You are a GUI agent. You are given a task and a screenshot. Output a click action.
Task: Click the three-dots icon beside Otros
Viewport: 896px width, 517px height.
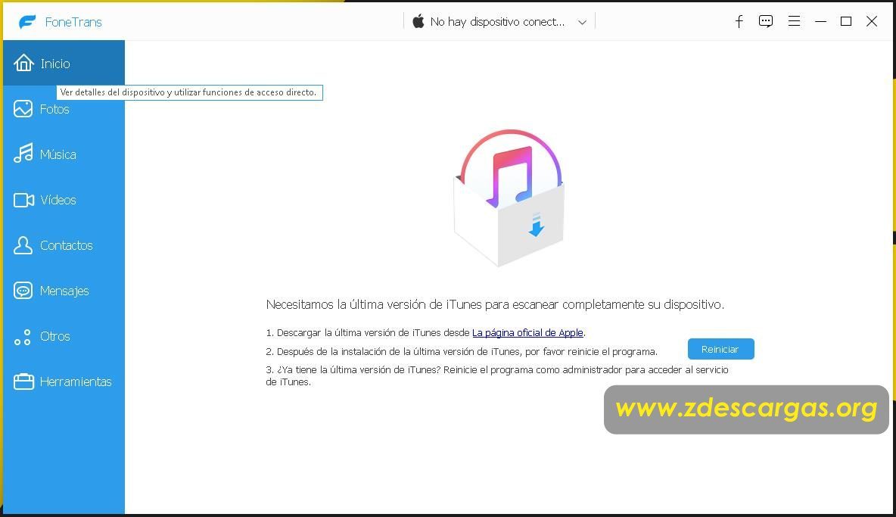click(x=22, y=337)
